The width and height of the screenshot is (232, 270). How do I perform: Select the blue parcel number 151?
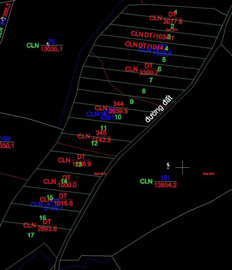165,178
